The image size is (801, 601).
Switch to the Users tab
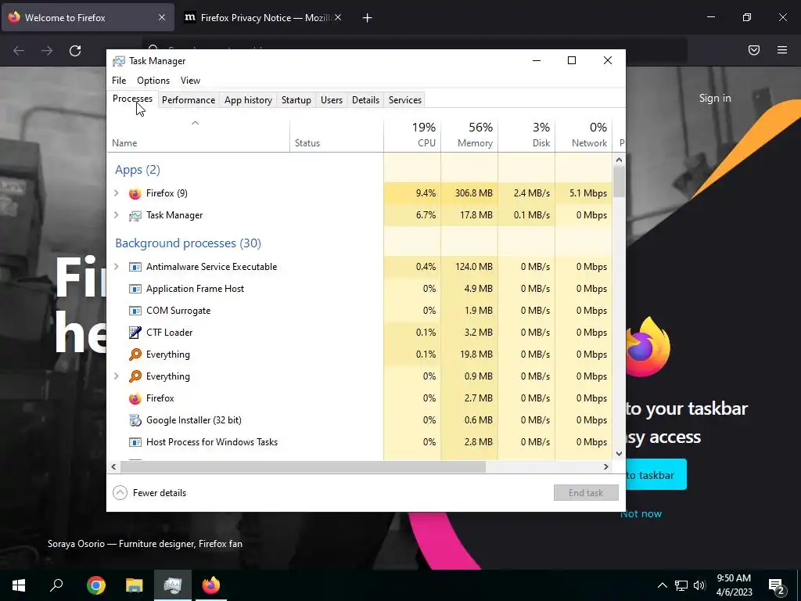point(332,100)
